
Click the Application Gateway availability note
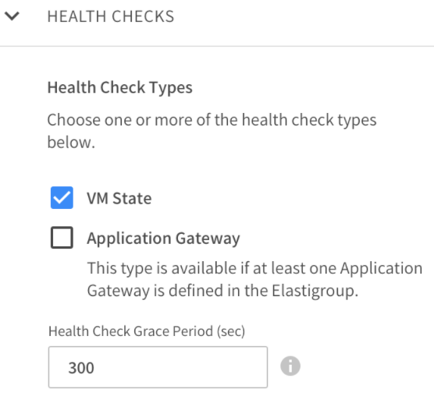click(x=254, y=279)
